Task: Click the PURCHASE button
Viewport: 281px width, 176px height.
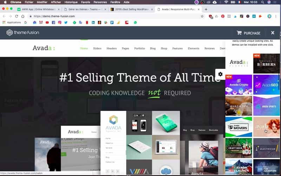Action: [x=248, y=33]
